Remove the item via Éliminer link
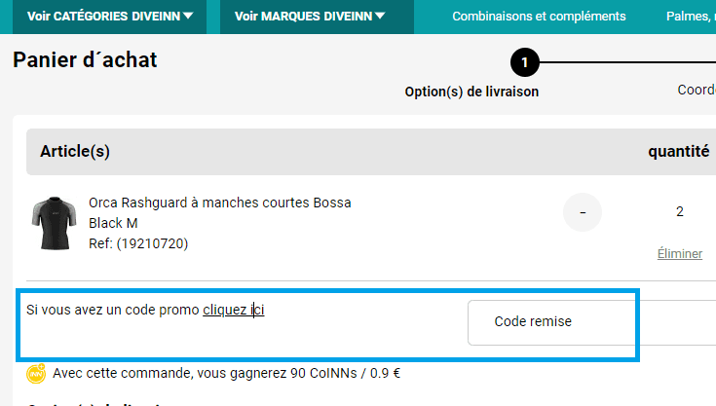716x406 pixels. click(x=680, y=253)
